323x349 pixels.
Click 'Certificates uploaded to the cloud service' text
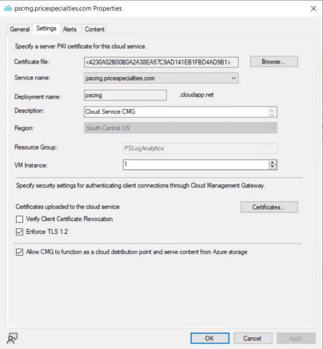point(67,207)
